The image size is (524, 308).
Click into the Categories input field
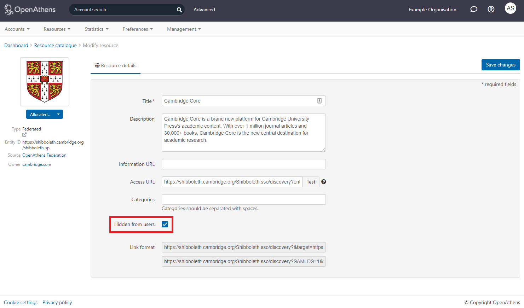coord(243,199)
